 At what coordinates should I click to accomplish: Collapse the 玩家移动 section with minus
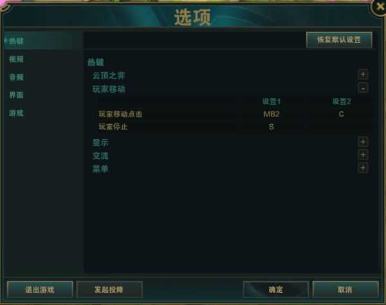(363, 88)
